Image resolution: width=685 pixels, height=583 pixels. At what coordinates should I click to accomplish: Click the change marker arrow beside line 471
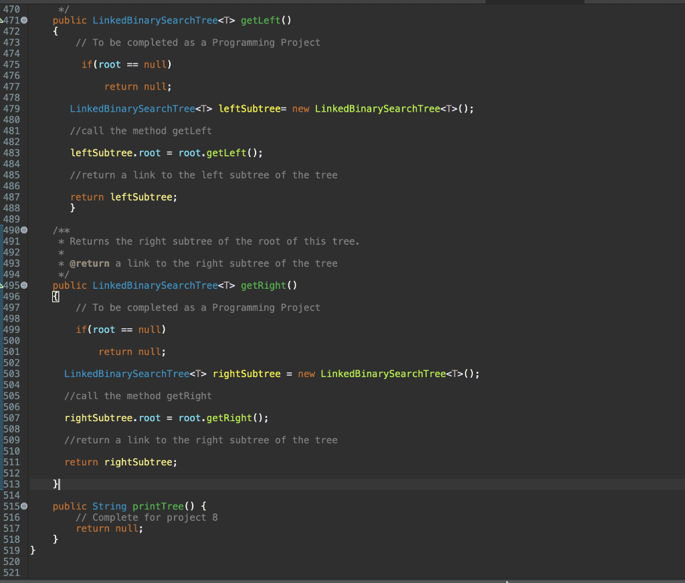pyautogui.click(x=3, y=20)
